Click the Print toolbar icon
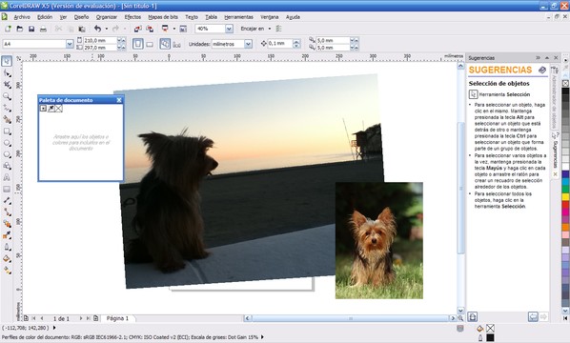Viewport: 570px width, 343px height. point(43,29)
